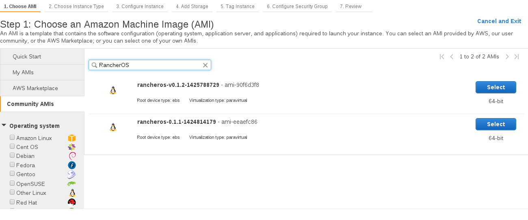Go to first page of AMIs
This screenshot has height=220, width=528.
442,57
